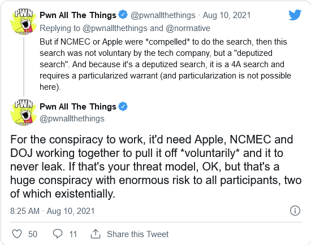Viewport: 311px width, 245px height.
Task: Click verified badge on the reply tweet
Action: (123, 15)
